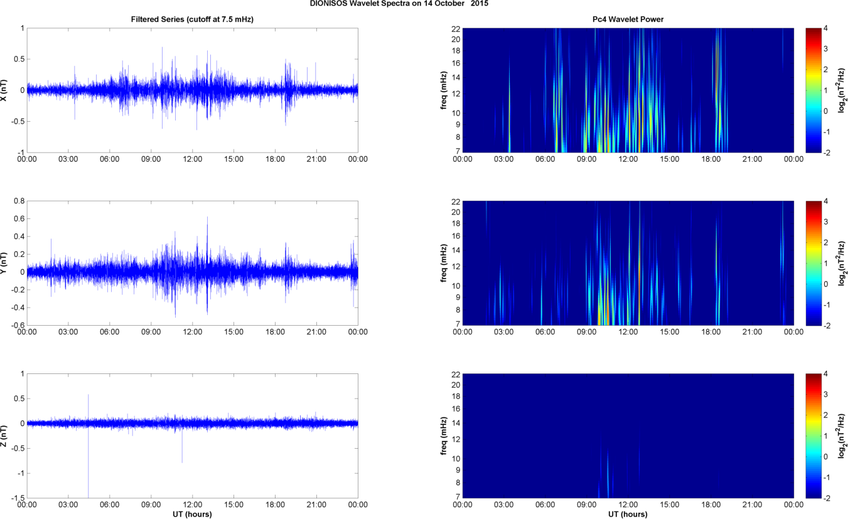The width and height of the screenshot is (848, 519).
Task: Click the log2(nT²/Hz) label of the middle colorbar
Action: (x=842, y=263)
